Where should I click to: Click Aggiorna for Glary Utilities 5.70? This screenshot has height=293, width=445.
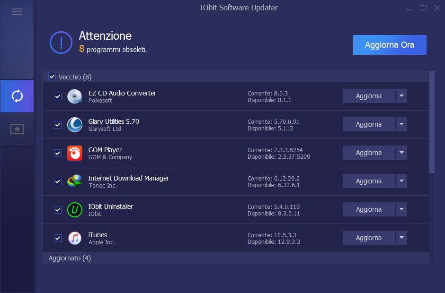[369, 124]
